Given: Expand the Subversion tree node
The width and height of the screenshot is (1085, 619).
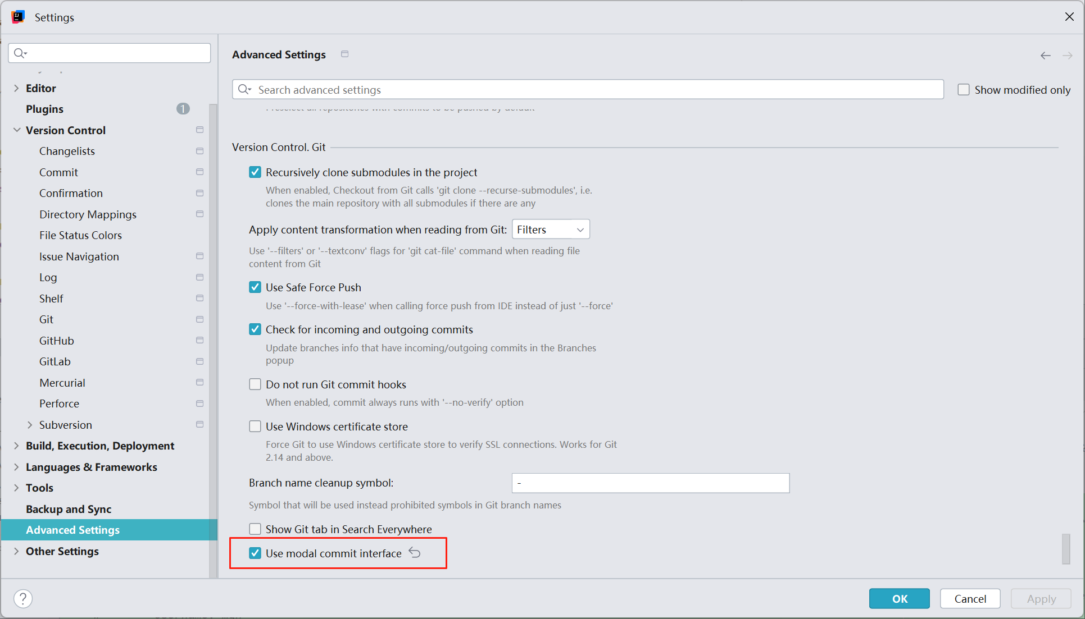Looking at the screenshot, I should coord(30,425).
